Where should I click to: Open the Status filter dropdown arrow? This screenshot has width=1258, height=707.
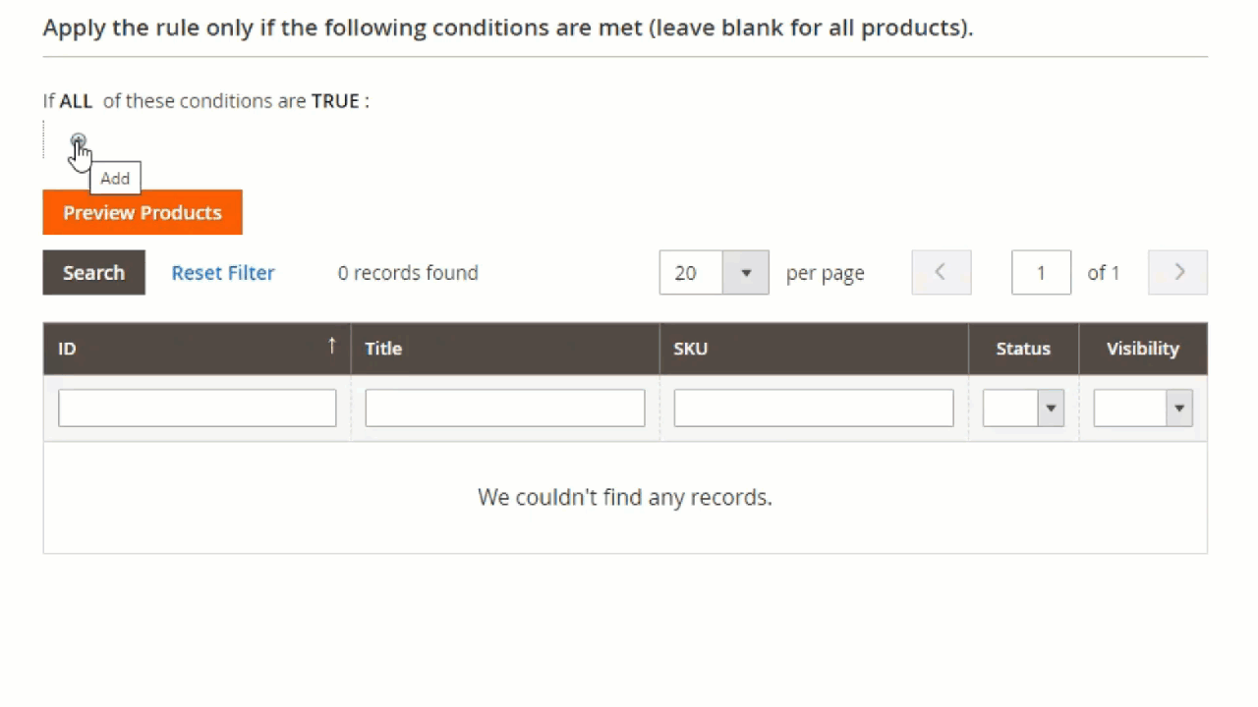click(1050, 408)
